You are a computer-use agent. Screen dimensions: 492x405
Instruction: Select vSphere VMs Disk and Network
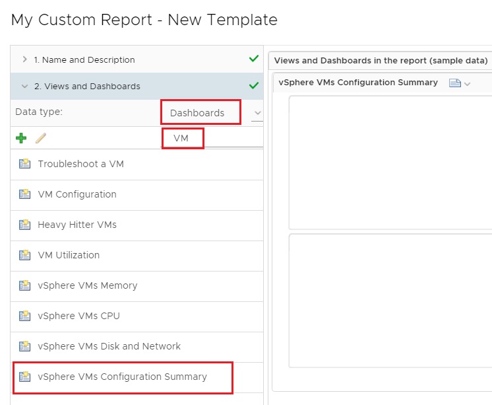[x=137, y=346]
